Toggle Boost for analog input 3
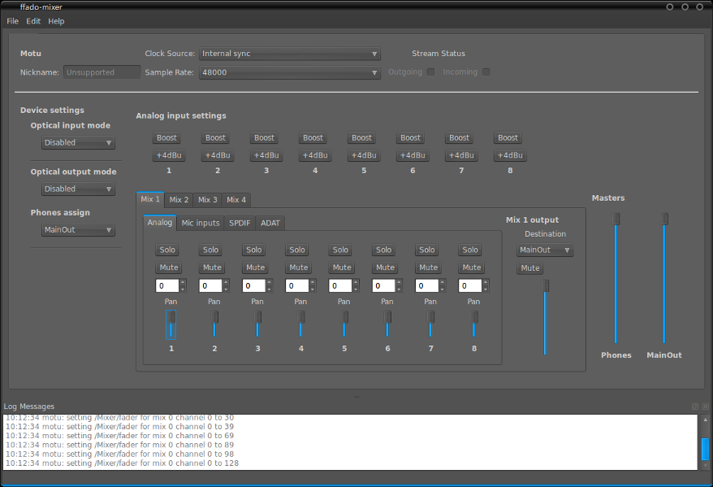The height and width of the screenshot is (487, 713). [x=264, y=138]
